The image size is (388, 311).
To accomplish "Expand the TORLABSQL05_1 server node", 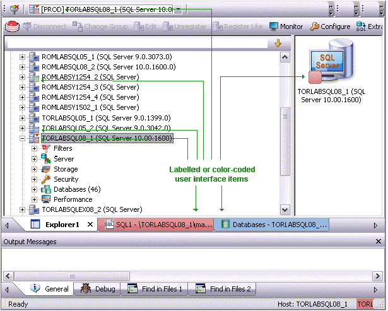I will click(22, 118).
